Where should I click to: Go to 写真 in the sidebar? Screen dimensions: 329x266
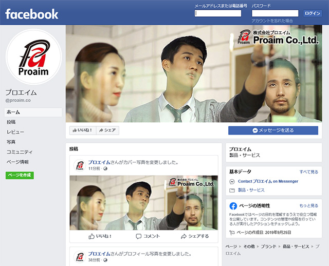11,142
